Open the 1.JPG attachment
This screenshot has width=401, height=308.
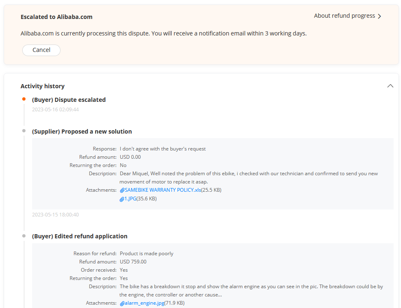coord(131,199)
